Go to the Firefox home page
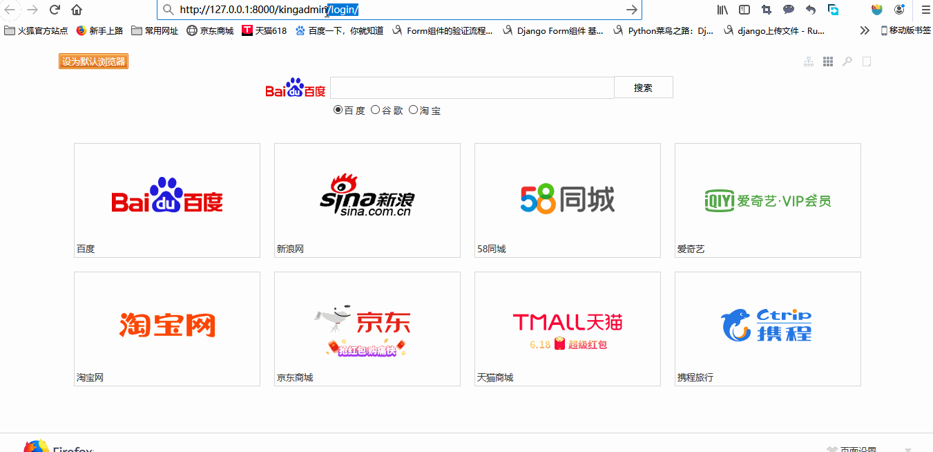 pos(77,10)
